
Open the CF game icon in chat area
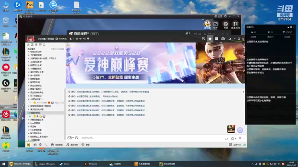pyautogui.click(x=231, y=129)
